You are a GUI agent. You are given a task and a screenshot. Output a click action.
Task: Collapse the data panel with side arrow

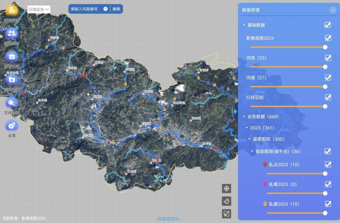[235, 111]
